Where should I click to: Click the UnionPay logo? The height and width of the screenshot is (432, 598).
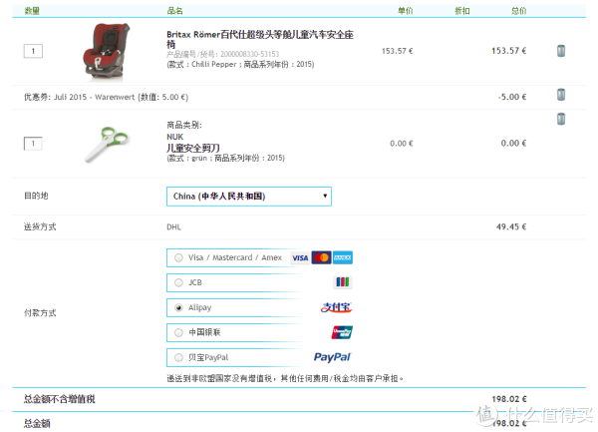pyautogui.click(x=342, y=332)
